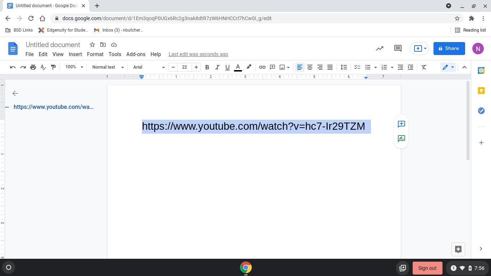Get add-ons via plus icon
This screenshot has width=491, height=276.
(481, 143)
